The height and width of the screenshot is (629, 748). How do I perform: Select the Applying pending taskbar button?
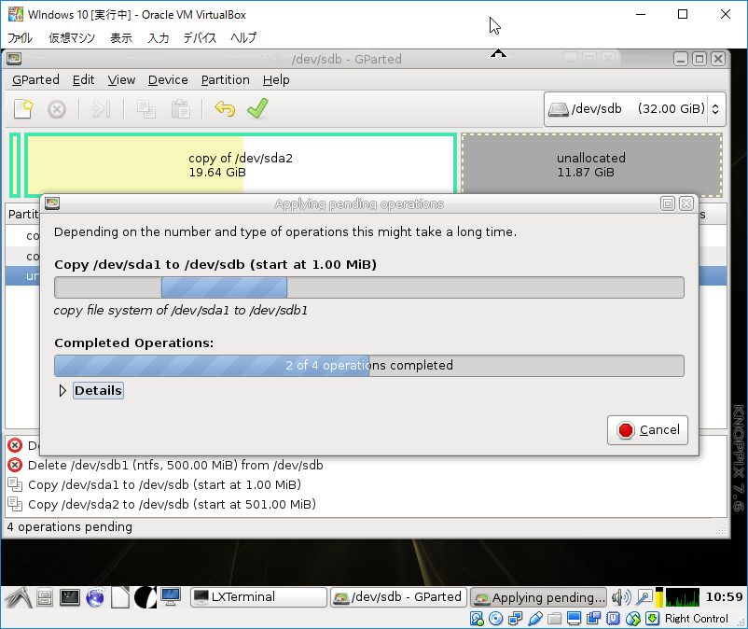538,597
